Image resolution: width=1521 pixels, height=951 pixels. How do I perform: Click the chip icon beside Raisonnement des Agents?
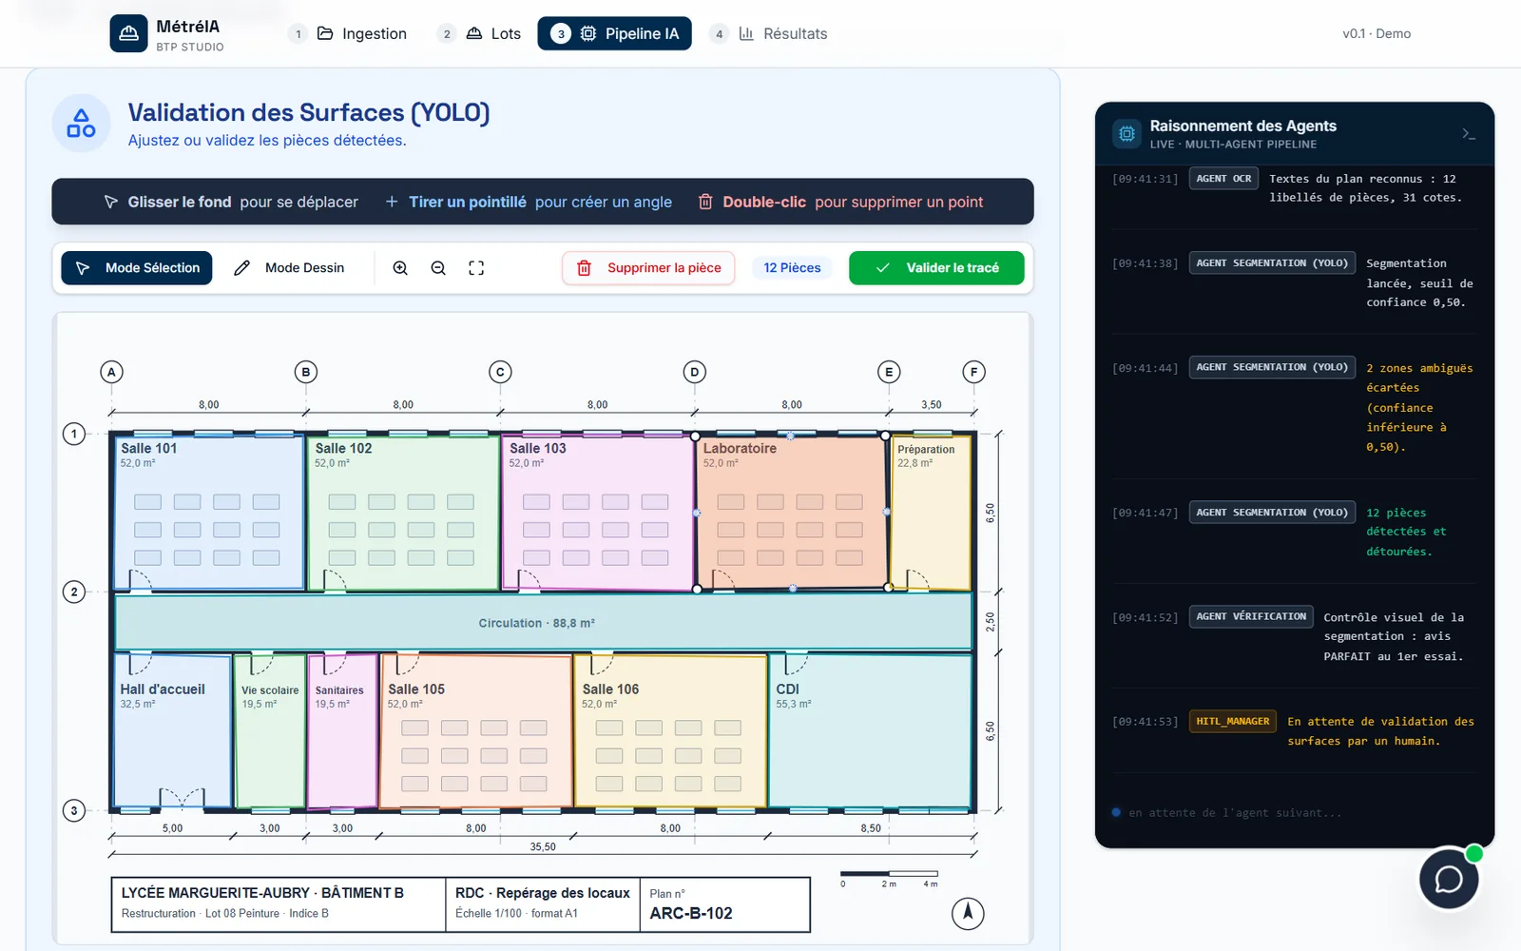tap(1126, 134)
